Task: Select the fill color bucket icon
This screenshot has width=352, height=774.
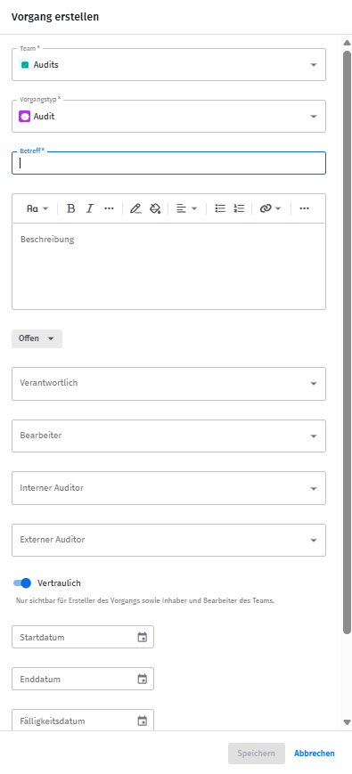Action: (155, 208)
